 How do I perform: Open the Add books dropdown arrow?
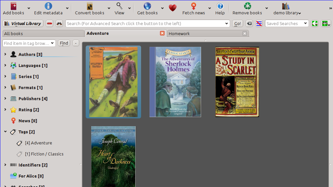coord(29,8)
